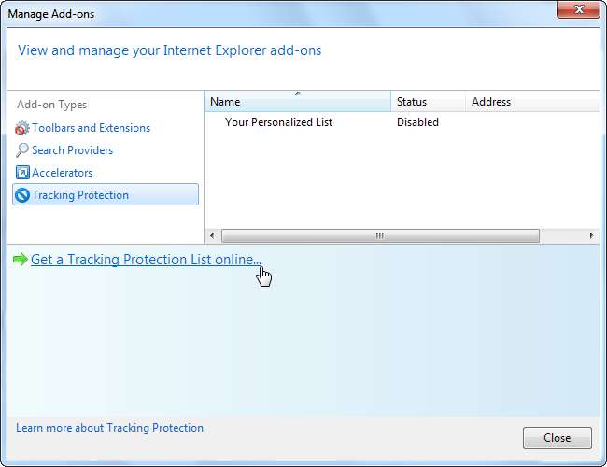This screenshot has height=467, width=607.
Task: Open Learn more about Tracking Protection link
Action: pyautogui.click(x=109, y=428)
